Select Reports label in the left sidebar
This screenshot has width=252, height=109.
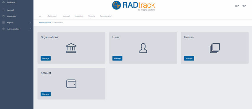(10, 23)
